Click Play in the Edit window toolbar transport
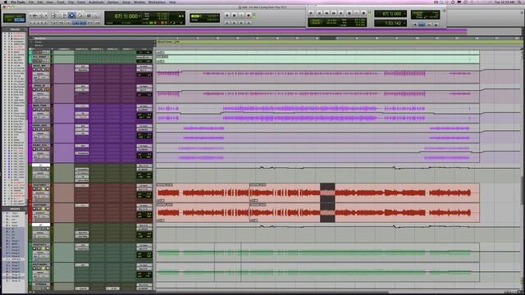Screen dimensions: 525x295 pos(241,16)
